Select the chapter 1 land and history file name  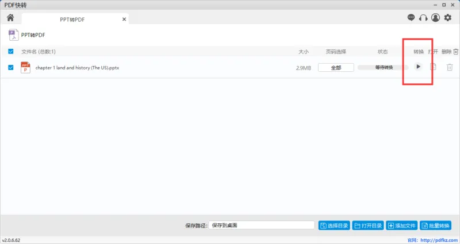[x=77, y=68]
